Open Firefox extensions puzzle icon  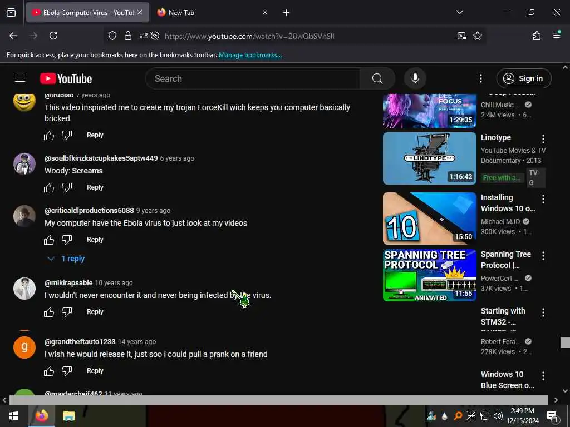[x=537, y=36]
